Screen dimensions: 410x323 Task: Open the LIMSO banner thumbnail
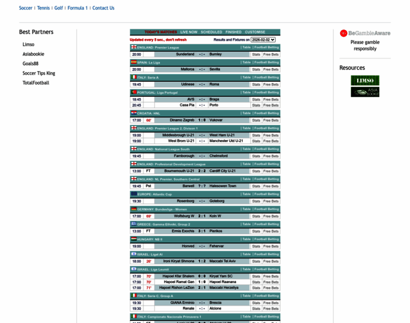coord(365,81)
